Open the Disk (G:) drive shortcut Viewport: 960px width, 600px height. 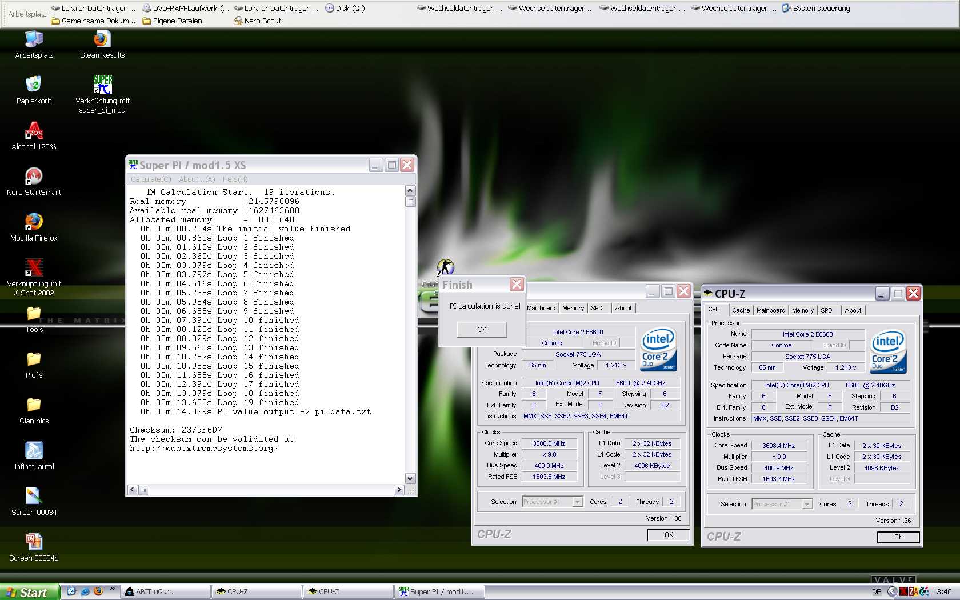pos(345,8)
